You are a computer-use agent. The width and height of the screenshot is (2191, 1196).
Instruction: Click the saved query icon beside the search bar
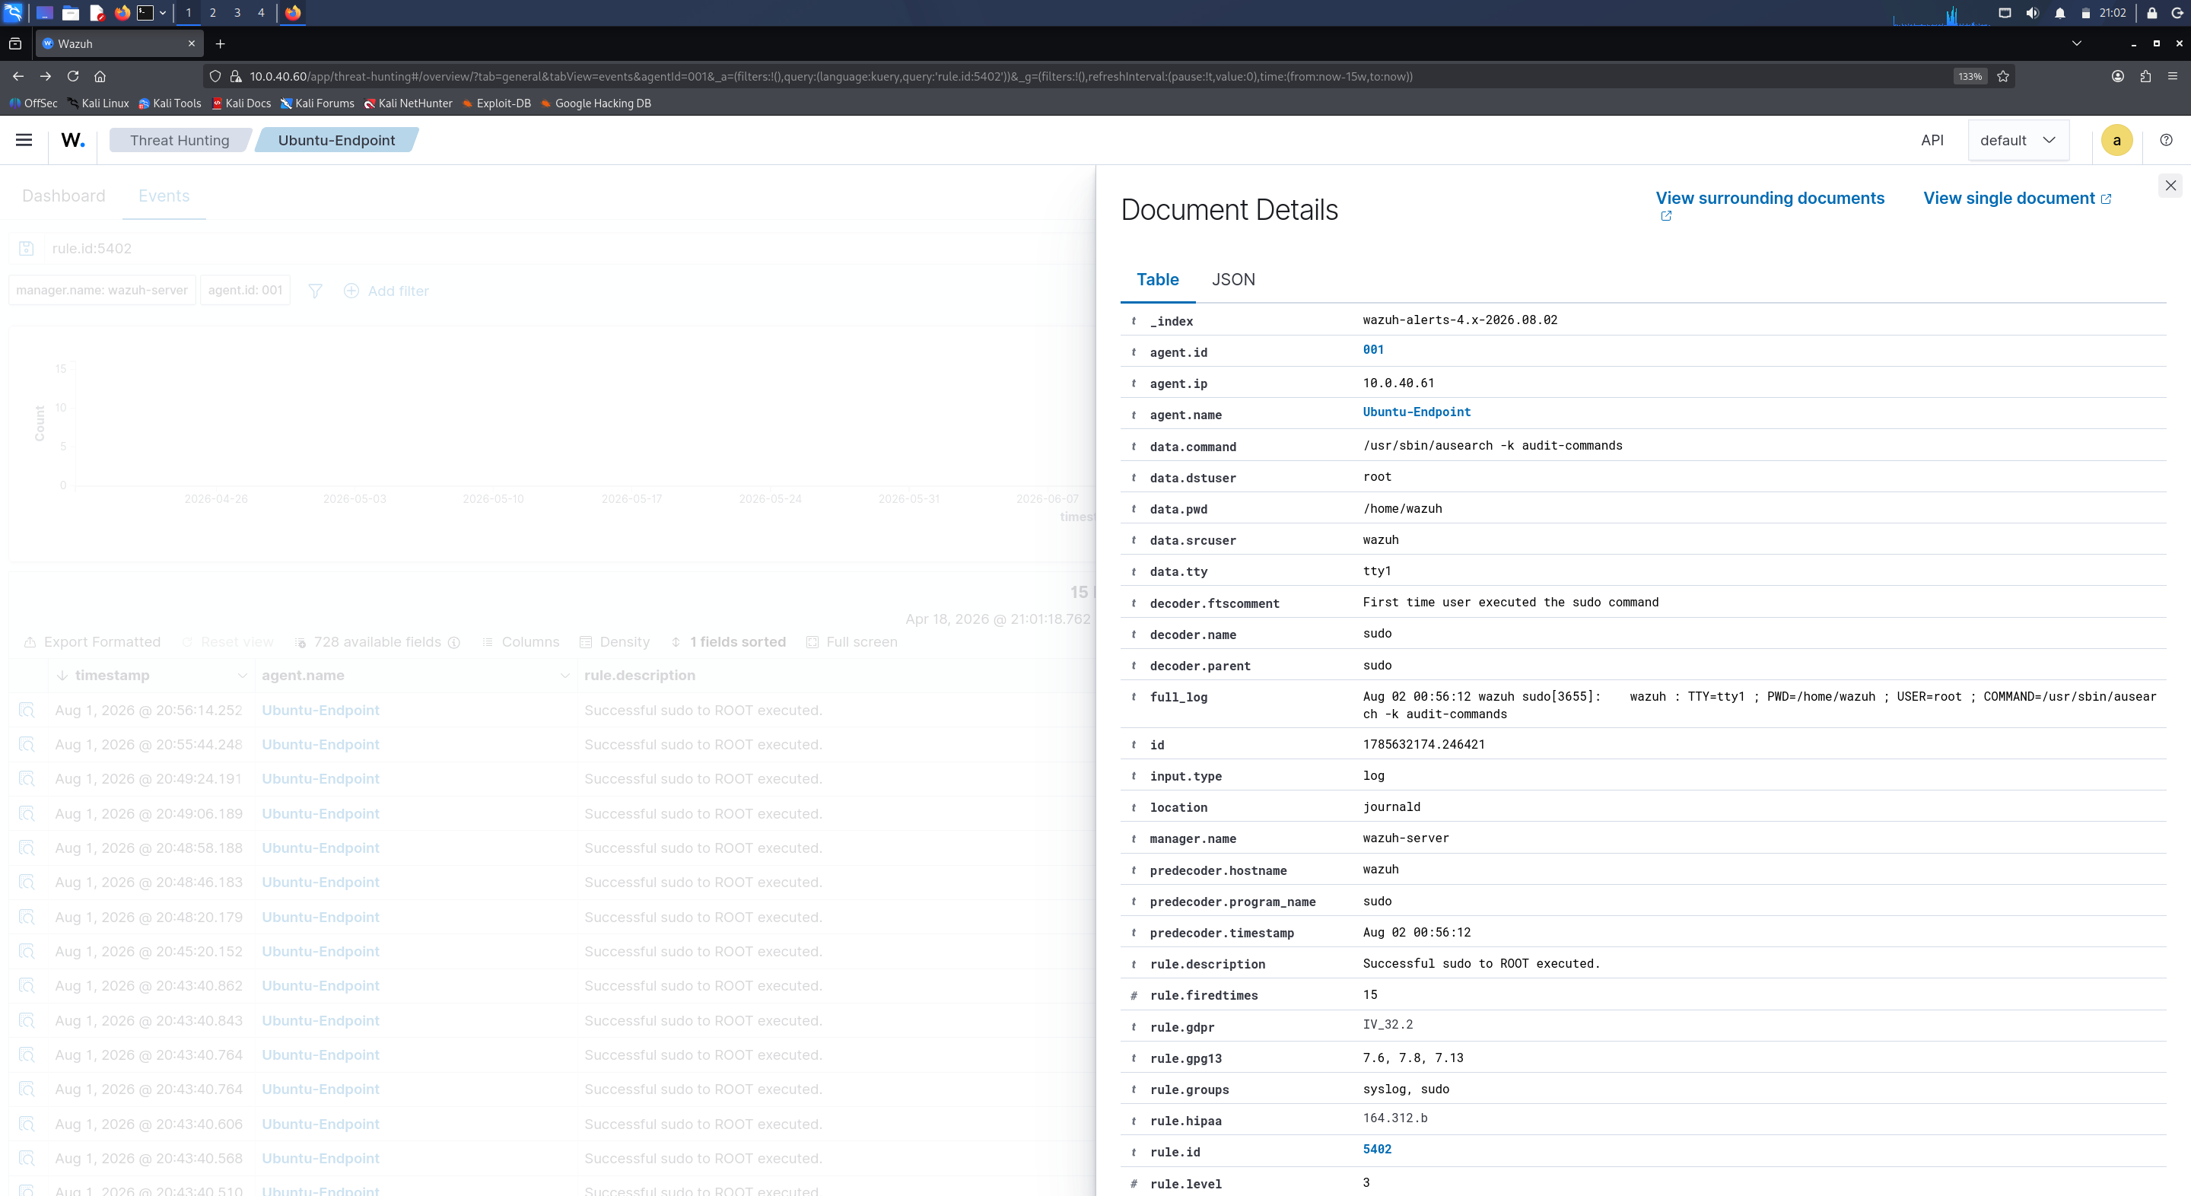click(x=27, y=248)
